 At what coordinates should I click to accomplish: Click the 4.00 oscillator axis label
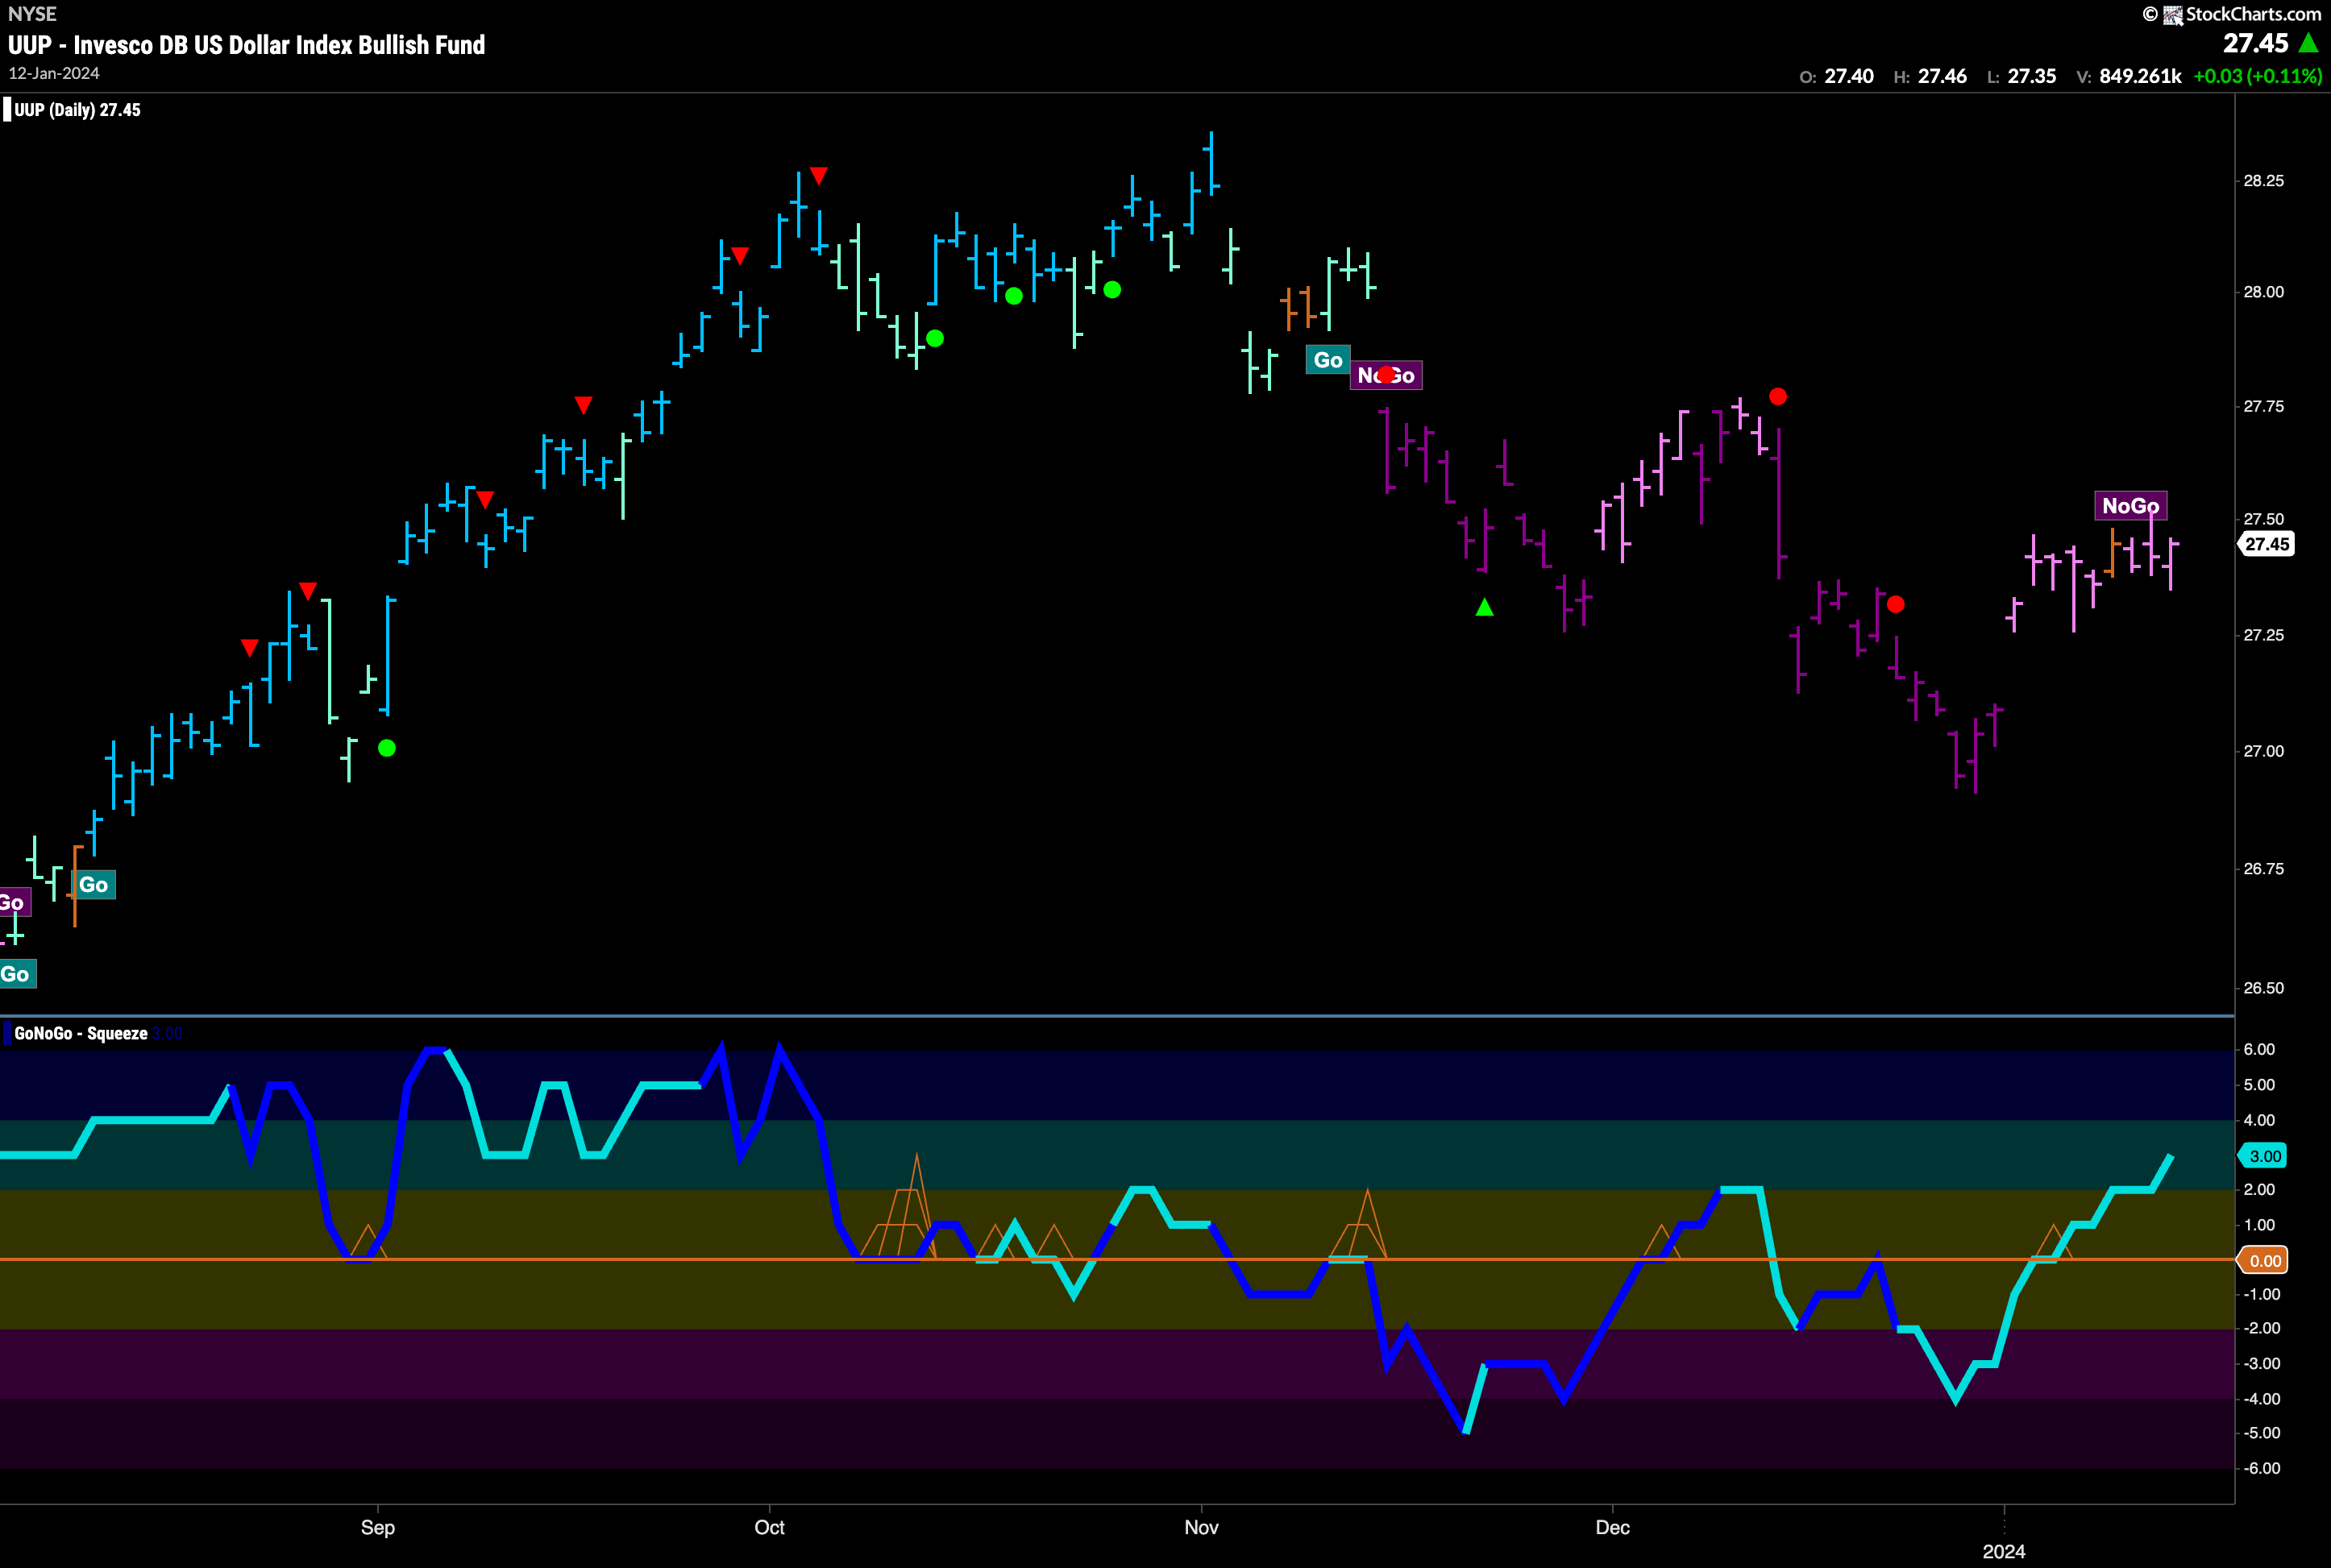coord(2260,1120)
